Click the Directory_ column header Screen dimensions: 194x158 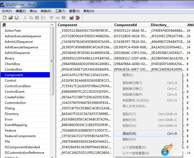point(168,25)
